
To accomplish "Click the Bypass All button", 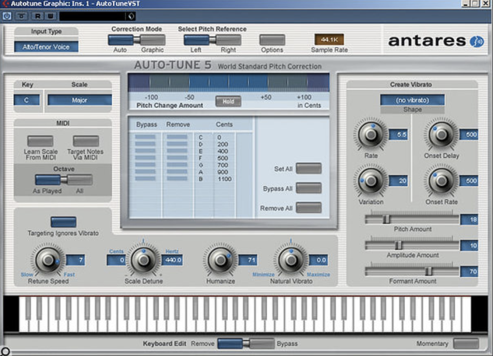I will (x=309, y=188).
